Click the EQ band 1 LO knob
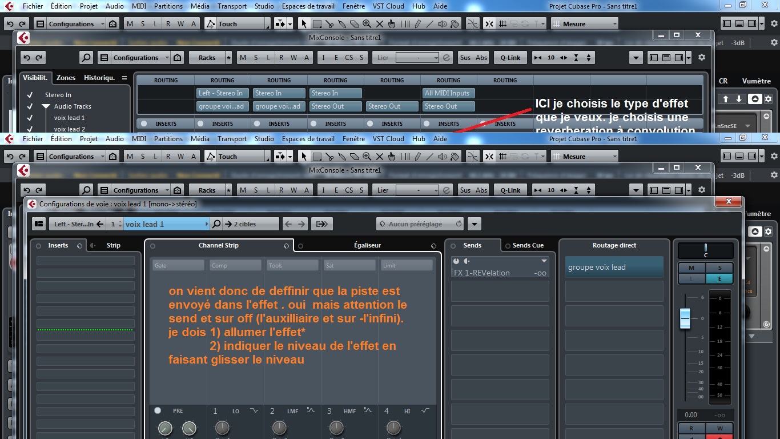The image size is (780, 439). pos(222,428)
